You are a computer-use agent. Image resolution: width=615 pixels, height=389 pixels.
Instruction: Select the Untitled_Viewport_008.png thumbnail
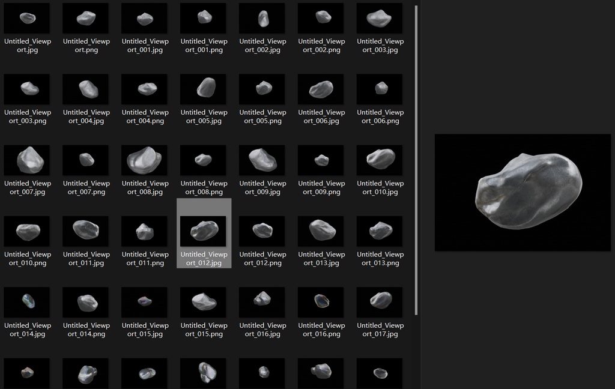pyautogui.click(x=203, y=160)
